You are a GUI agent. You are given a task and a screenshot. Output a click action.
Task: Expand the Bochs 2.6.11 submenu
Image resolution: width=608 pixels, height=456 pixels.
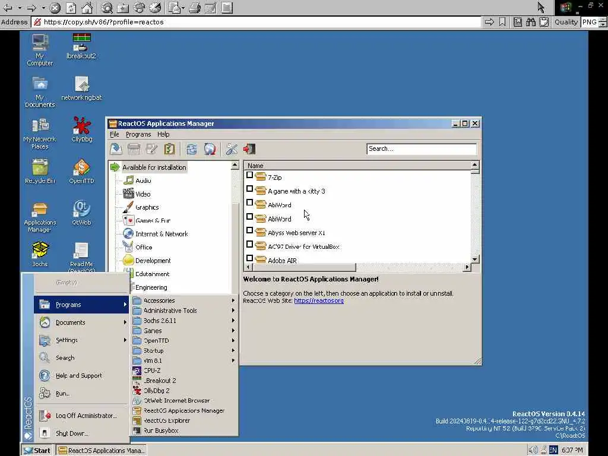coord(184,321)
